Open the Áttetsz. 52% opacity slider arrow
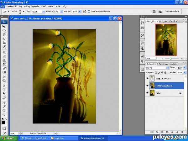188x141 pixels. point(61,12)
